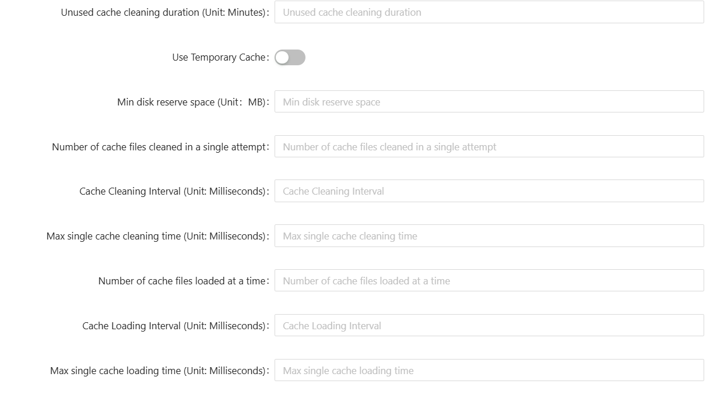
Task: Click the 'Use Temporary Cache' label text
Action: pyautogui.click(x=219, y=57)
